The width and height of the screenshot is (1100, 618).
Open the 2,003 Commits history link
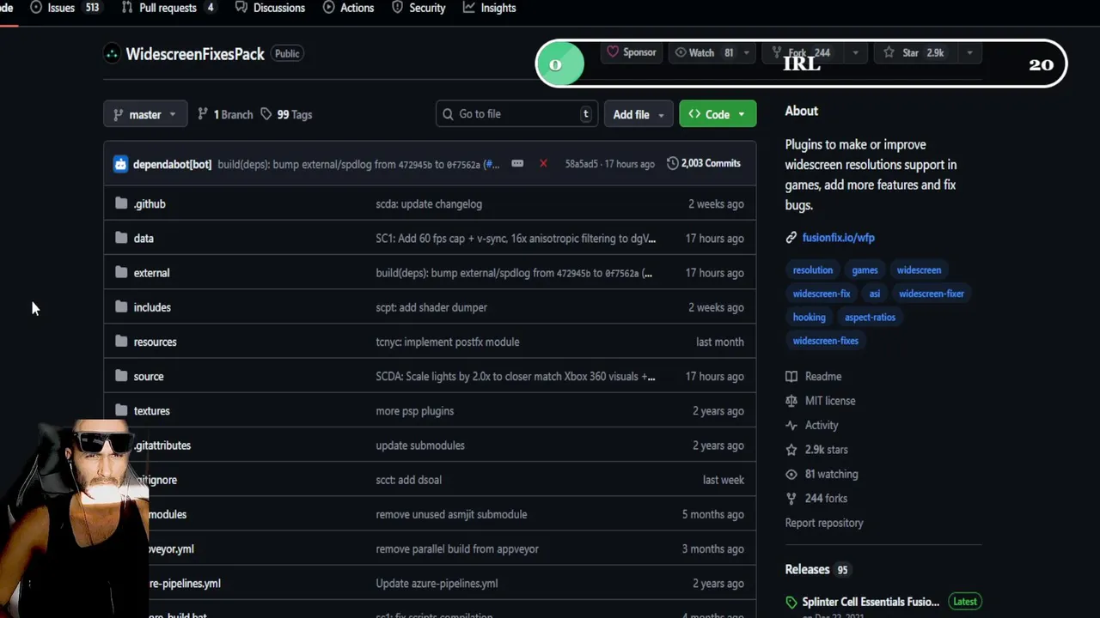704,163
